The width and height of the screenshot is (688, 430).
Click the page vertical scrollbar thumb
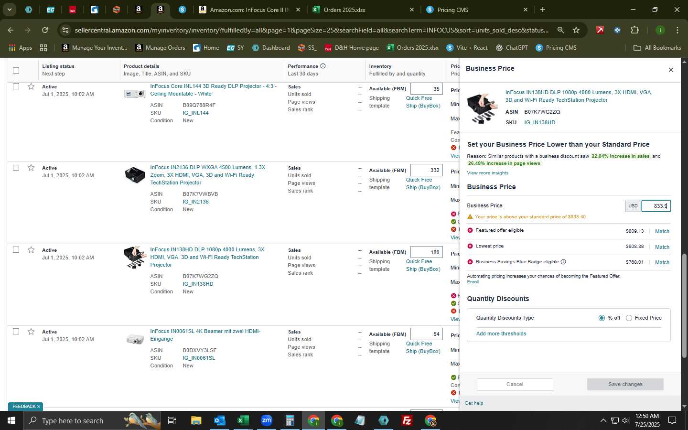(684, 306)
